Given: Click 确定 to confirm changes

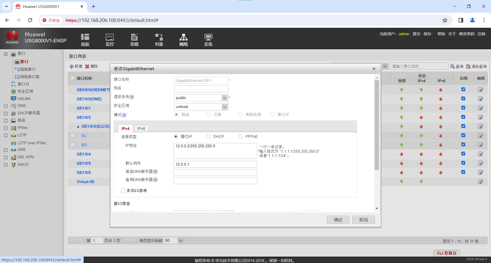Looking at the screenshot, I should click(x=338, y=220).
